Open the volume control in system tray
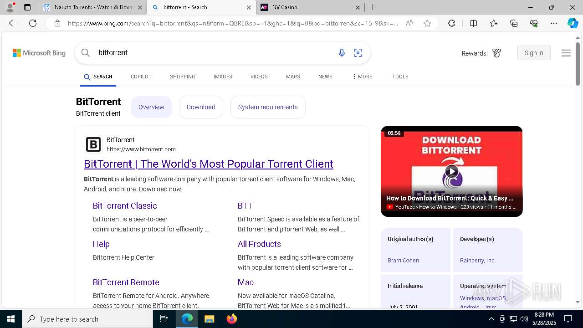The height and width of the screenshot is (328, 583). coord(524,319)
